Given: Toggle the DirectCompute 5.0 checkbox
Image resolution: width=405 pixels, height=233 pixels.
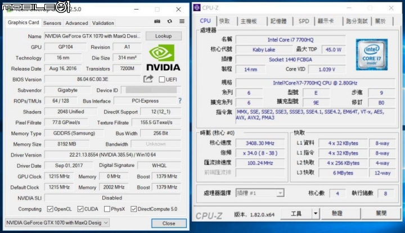Looking at the screenshot, I should [x=133, y=209].
